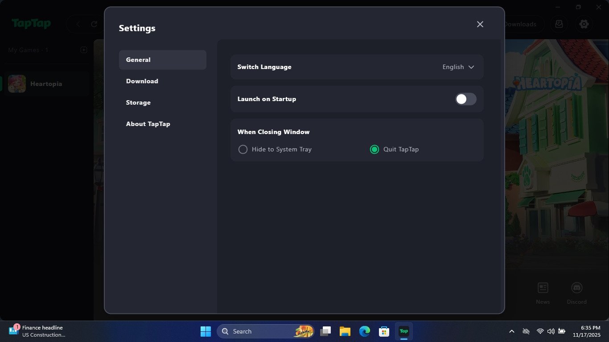
Task: Open the About TapTap section
Action: coord(148,124)
